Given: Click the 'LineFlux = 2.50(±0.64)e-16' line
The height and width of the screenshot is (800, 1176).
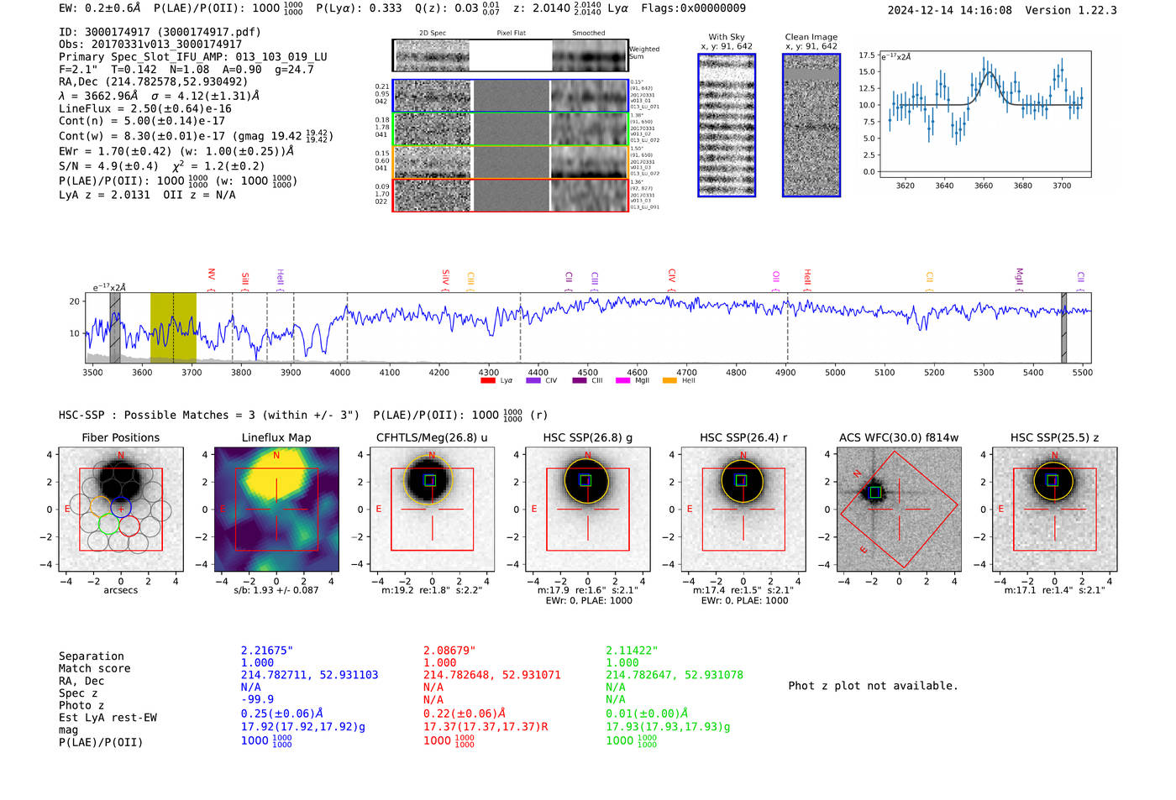Looking at the screenshot, I should [x=145, y=108].
